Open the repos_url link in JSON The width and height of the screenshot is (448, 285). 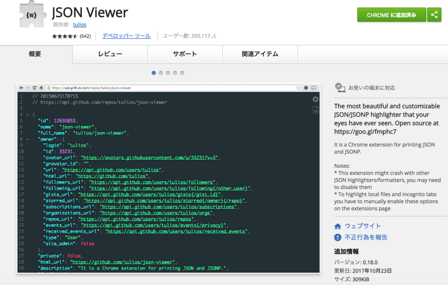(x=136, y=219)
